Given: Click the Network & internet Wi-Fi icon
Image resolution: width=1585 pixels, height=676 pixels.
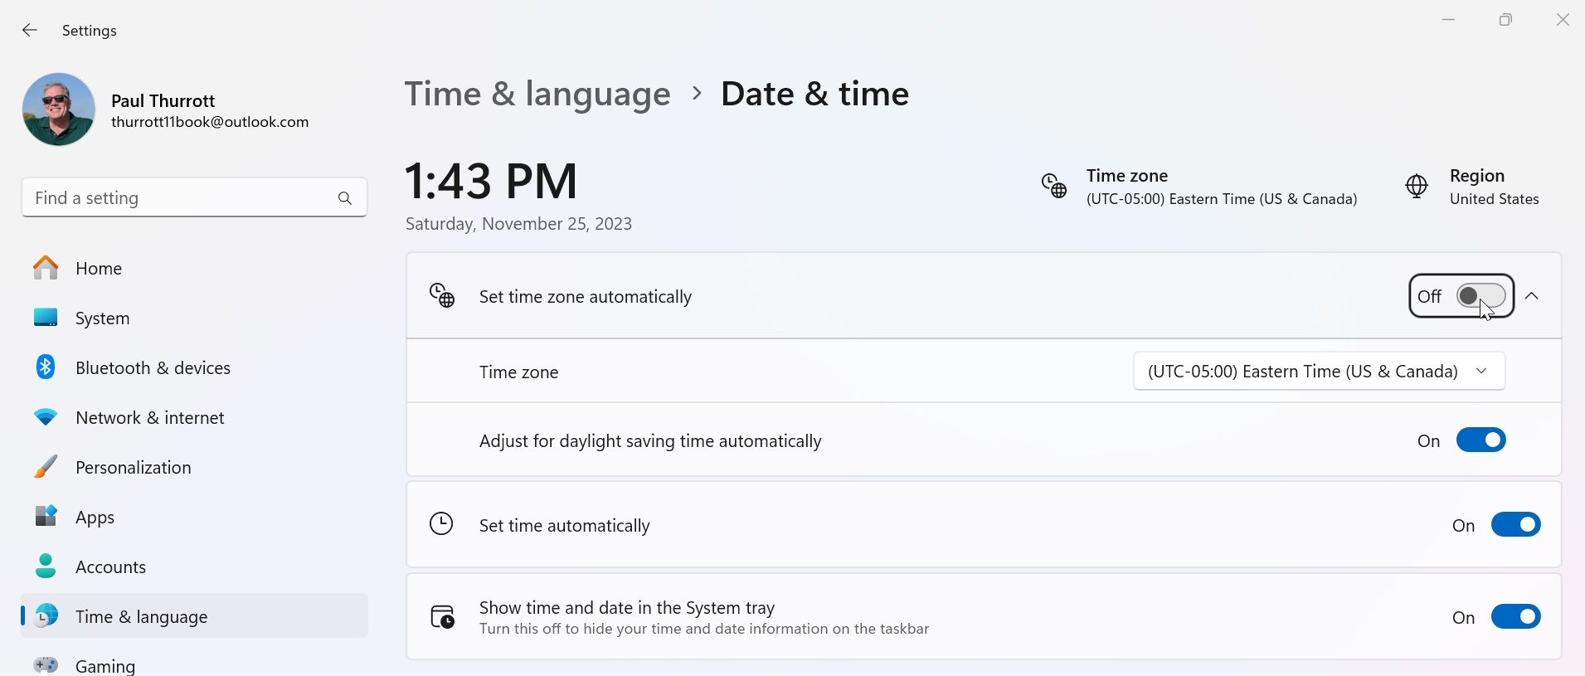Looking at the screenshot, I should tap(46, 417).
